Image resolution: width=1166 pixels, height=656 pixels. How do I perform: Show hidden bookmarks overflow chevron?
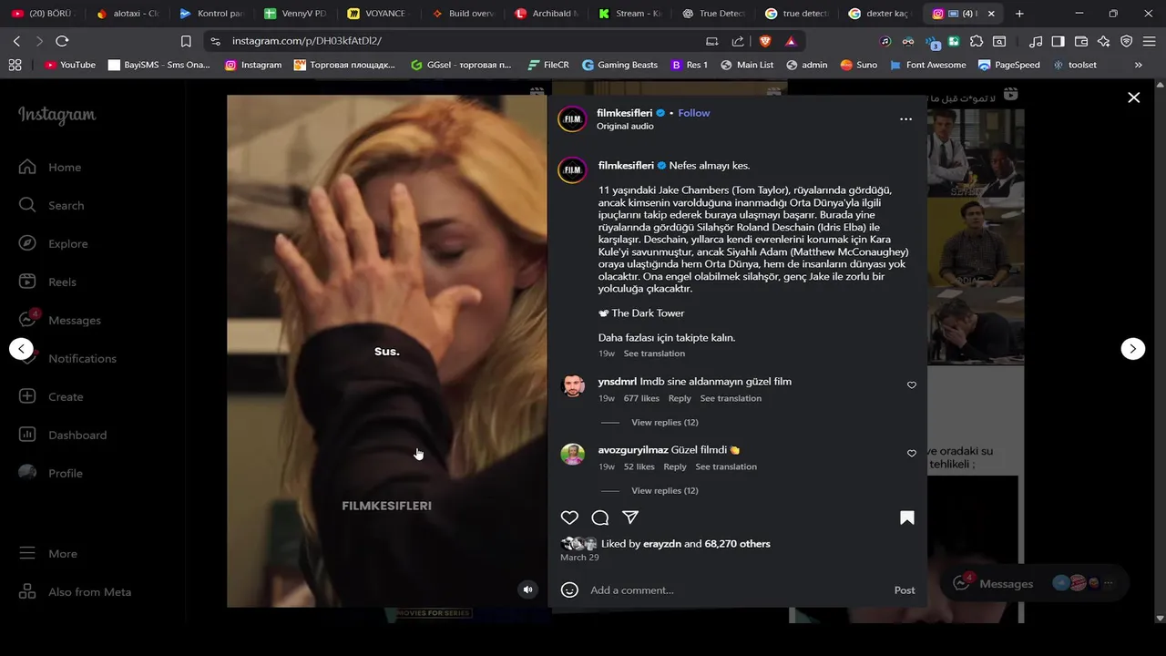tap(1138, 65)
